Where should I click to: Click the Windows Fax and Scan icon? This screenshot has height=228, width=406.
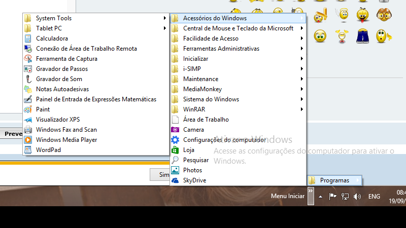click(28, 130)
